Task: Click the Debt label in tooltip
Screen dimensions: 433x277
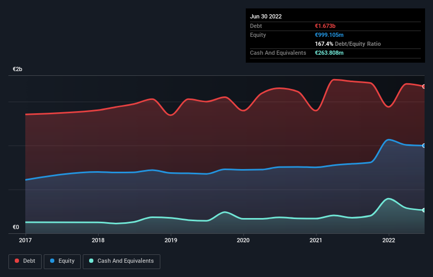Action: [x=256, y=26]
